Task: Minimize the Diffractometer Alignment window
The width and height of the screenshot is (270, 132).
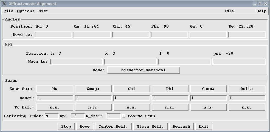Action: tap(255, 4)
